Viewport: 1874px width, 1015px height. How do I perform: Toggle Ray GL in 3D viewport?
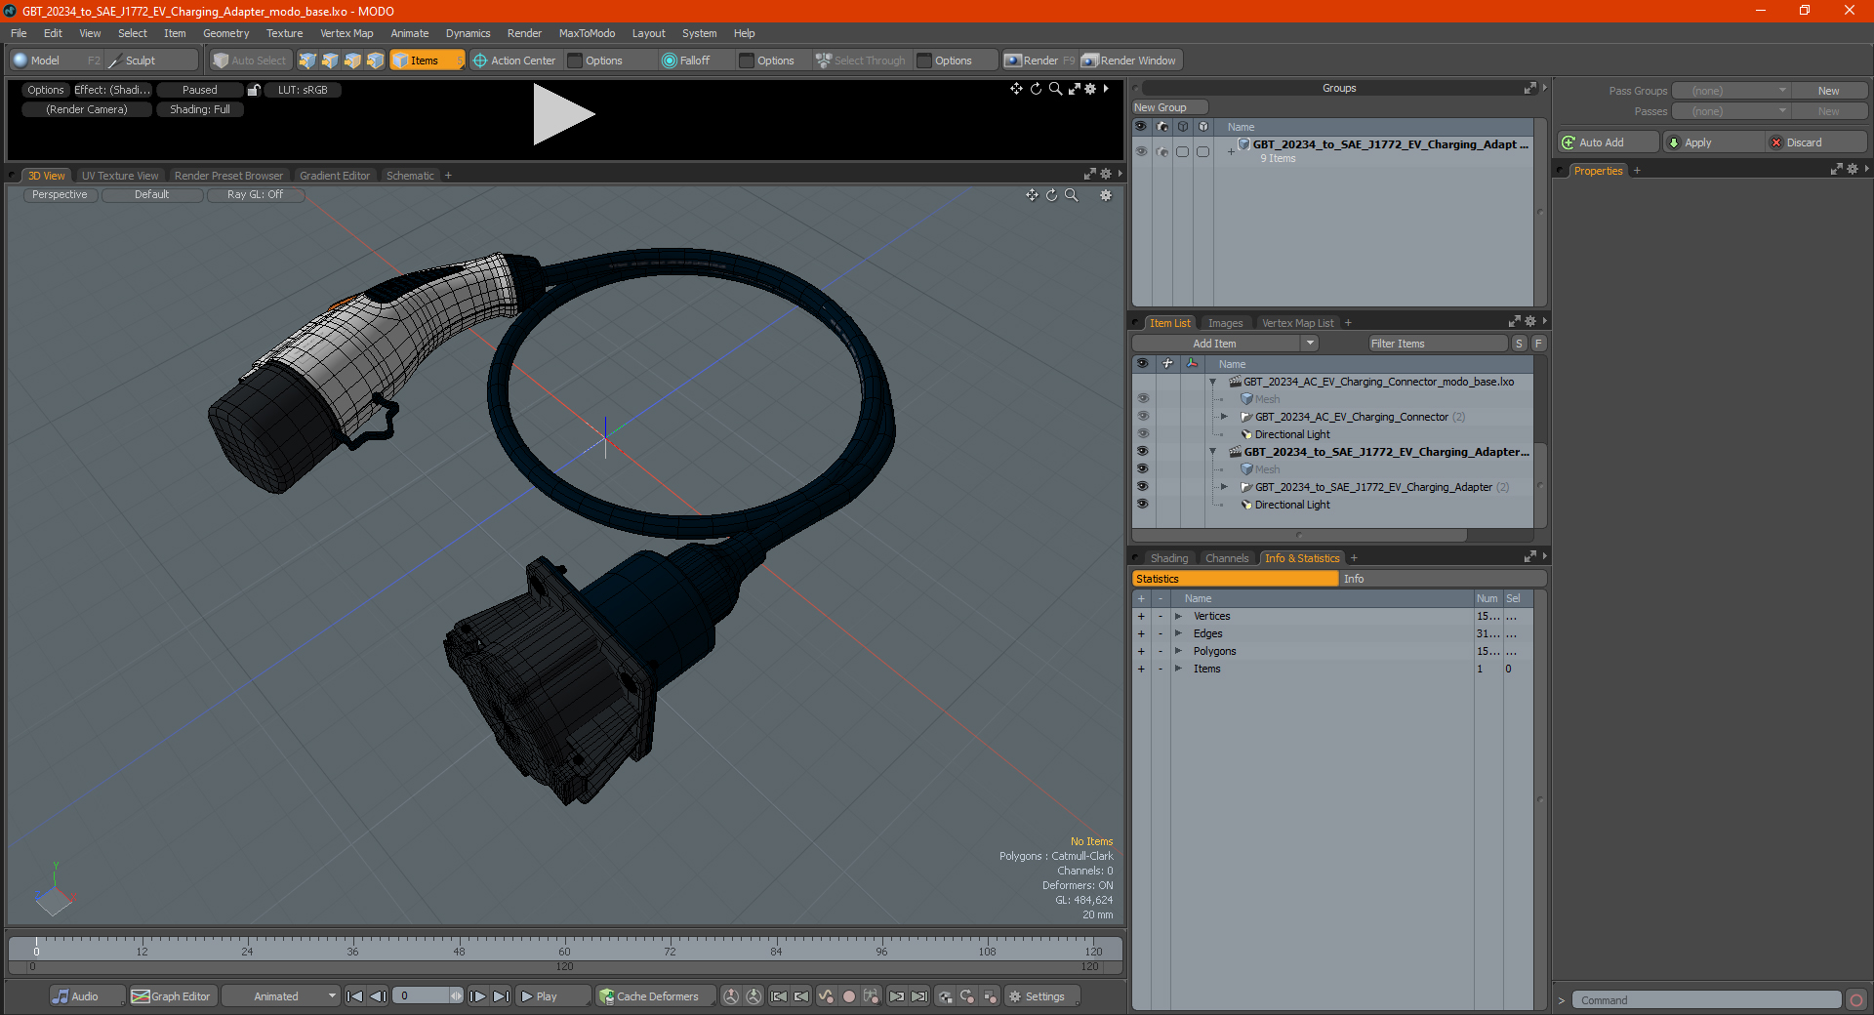click(x=256, y=195)
